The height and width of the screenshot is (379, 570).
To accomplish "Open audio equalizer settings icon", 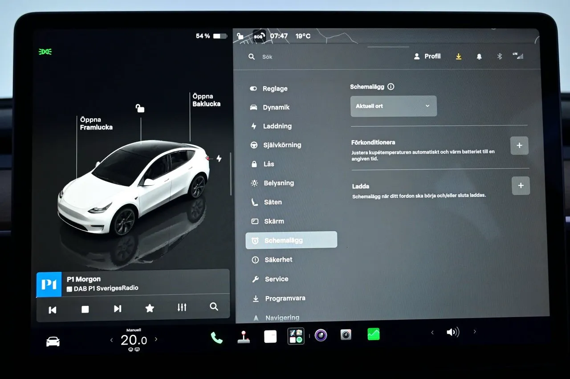I will pos(182,307).
